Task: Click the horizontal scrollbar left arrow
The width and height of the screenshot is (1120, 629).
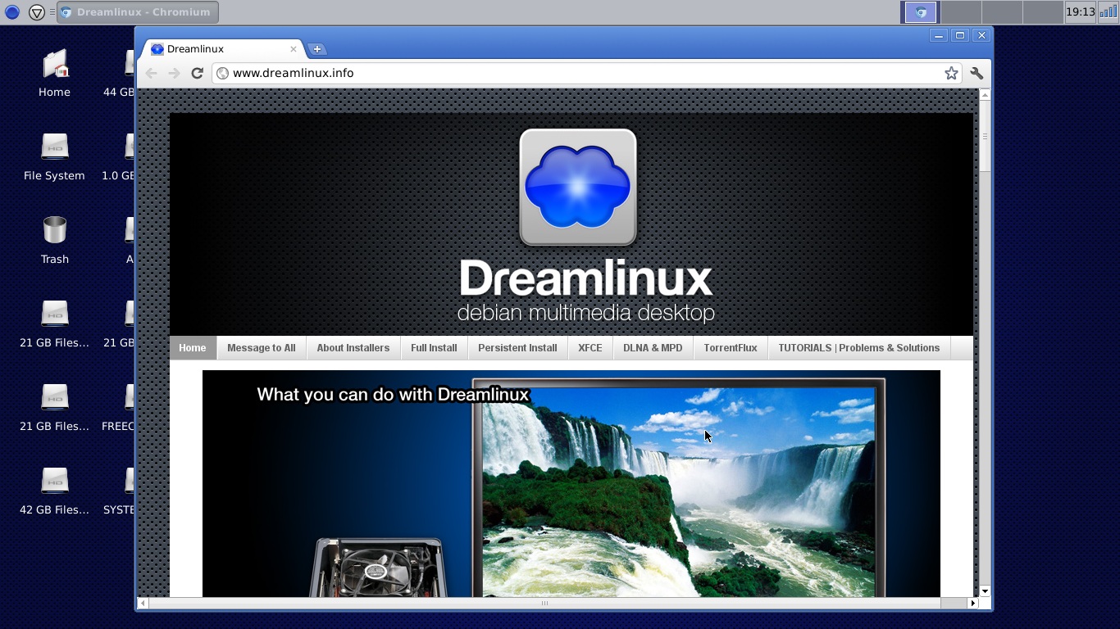Action: coord(143,604)
